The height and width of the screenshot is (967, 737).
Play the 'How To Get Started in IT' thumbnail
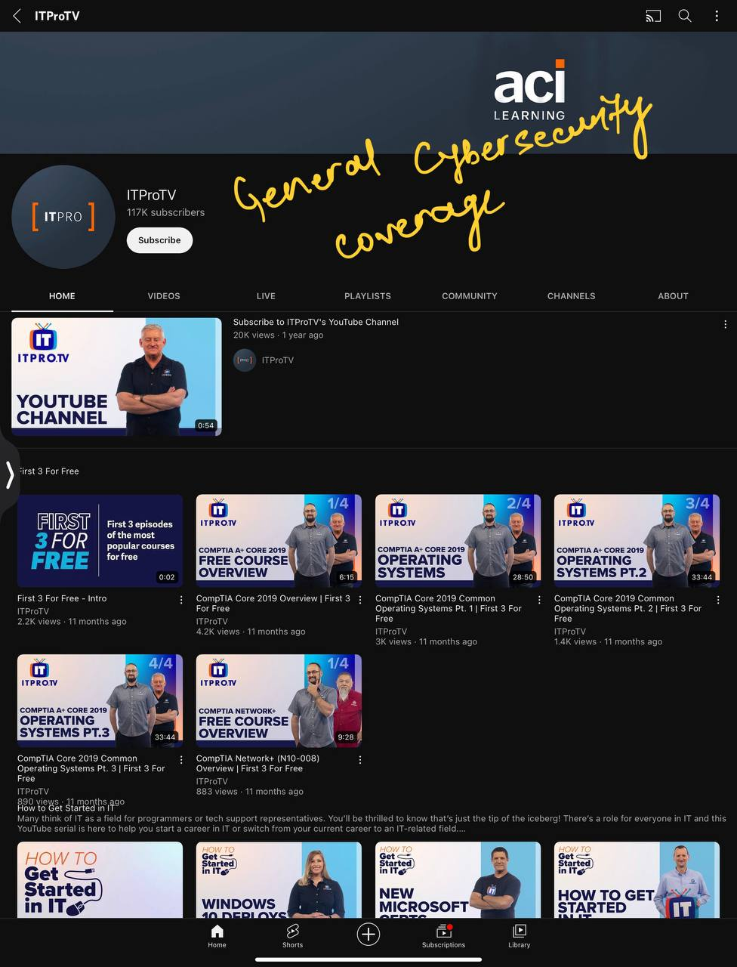pos(100,880)
